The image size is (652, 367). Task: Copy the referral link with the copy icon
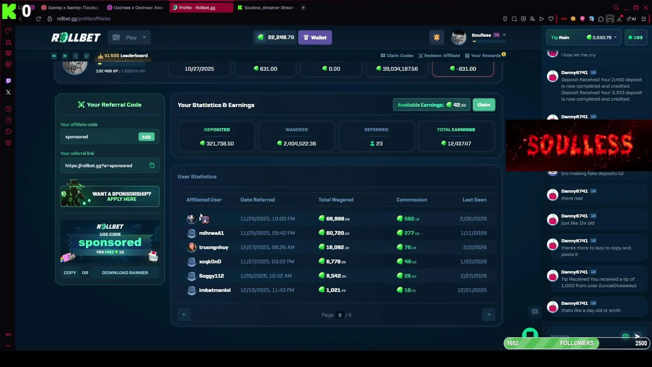click(152, 165)
